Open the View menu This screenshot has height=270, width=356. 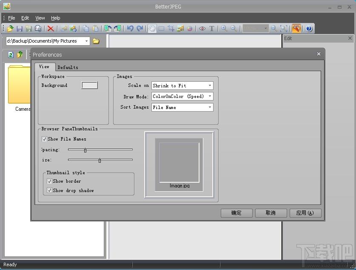coord(40,18)
